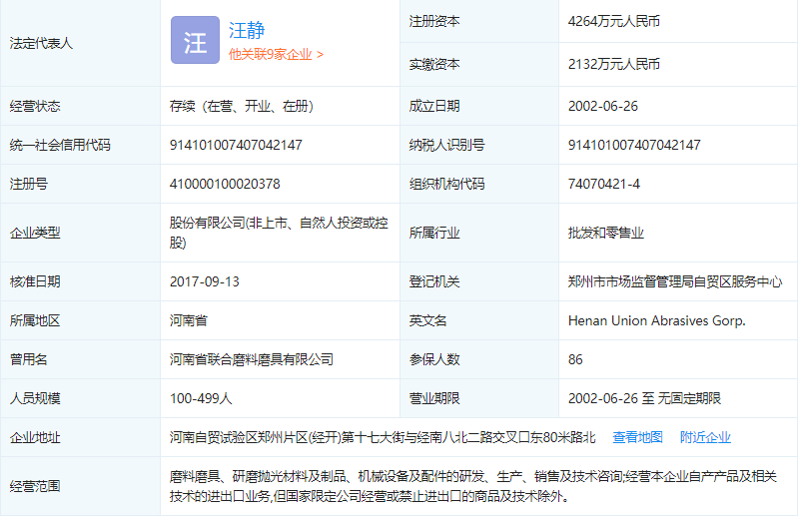Screen dimensions: 801x520
Task: Click the 实缴资本 label cell
Action: [x=479, y=64]
